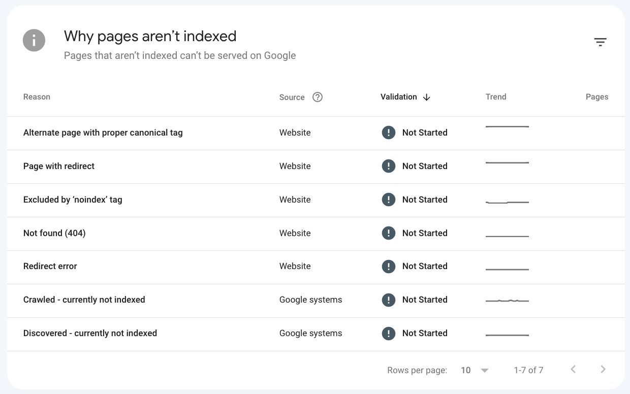Image resolution: width=630 pixels, height=394 pixels.
Task: Click the Not Started icon for Redirect error
Action: (x=389, y=267)
